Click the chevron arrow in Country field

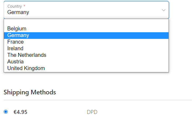(x=163, y=10)
